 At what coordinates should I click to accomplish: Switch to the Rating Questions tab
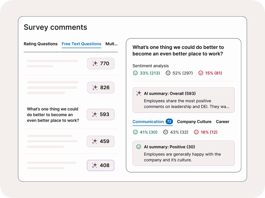[x=40, y=44]
